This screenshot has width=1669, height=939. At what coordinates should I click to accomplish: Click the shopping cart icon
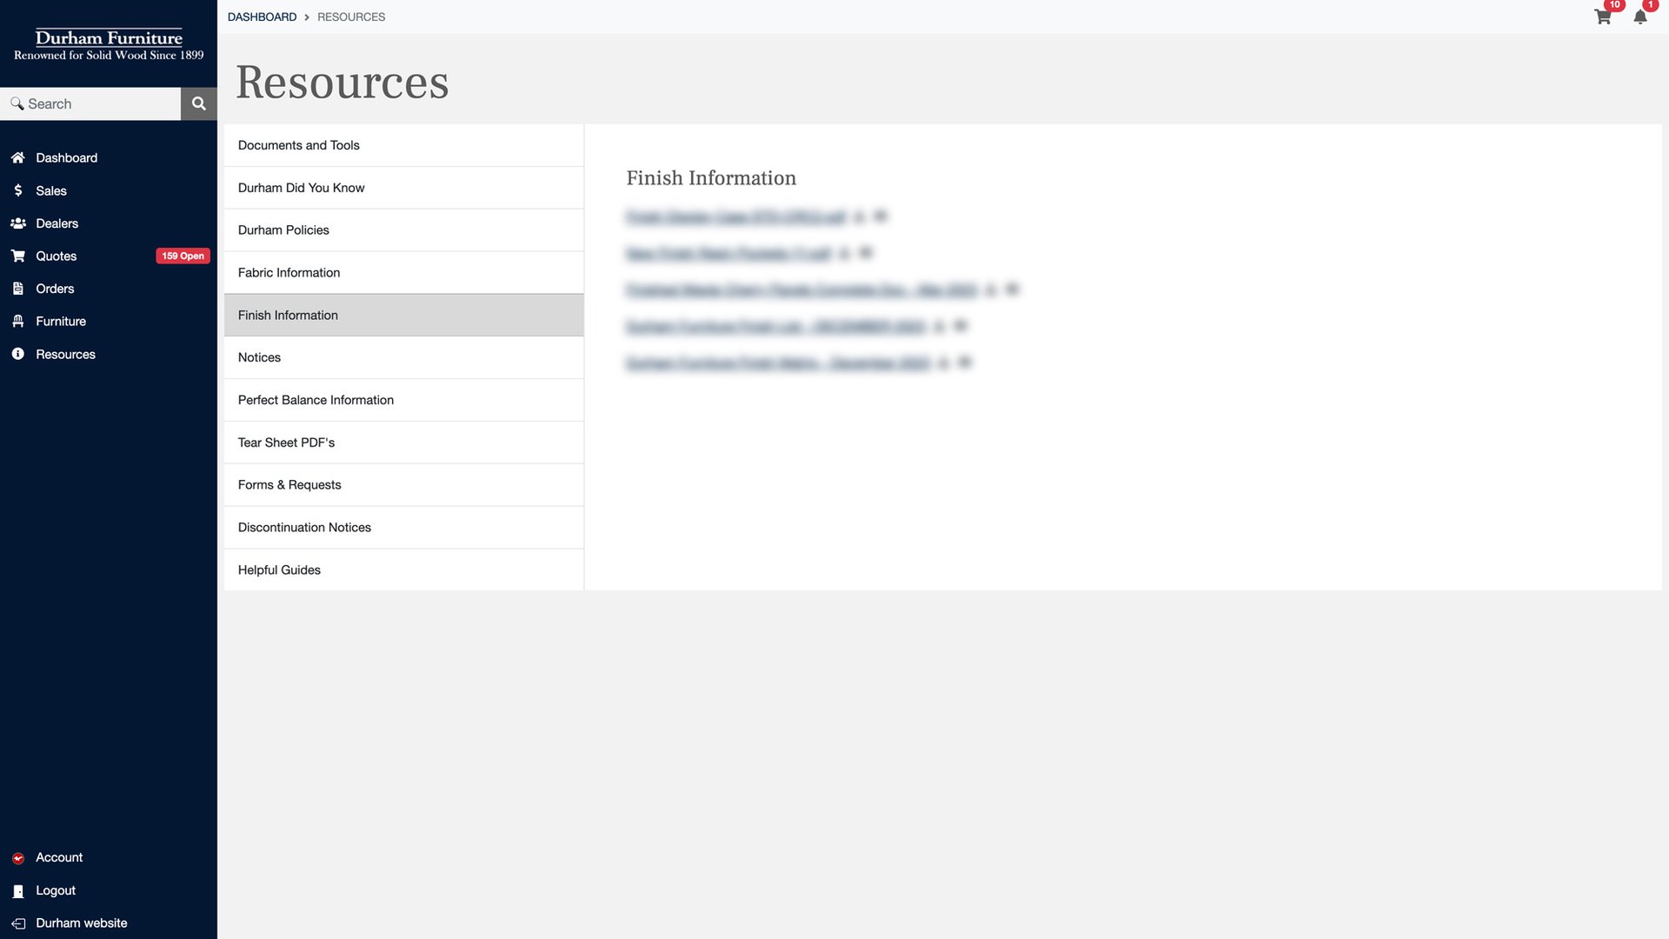pyautogui.click(x=1601, y=16)
